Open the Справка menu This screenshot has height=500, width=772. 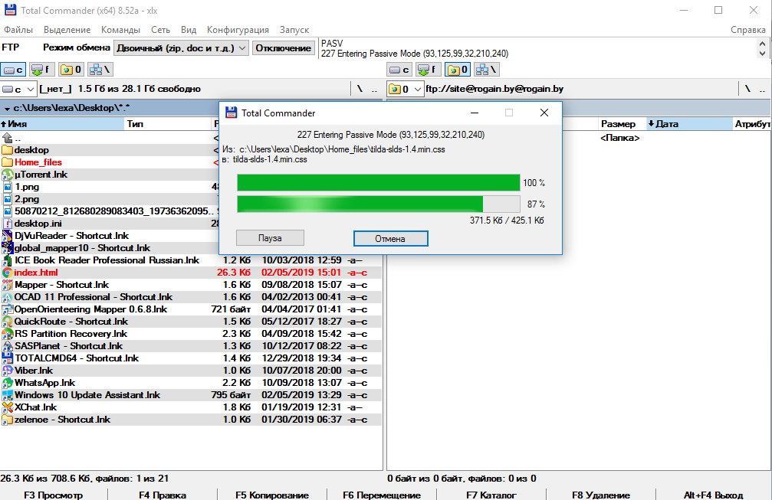pyautogui.click(x=748, y=30)
